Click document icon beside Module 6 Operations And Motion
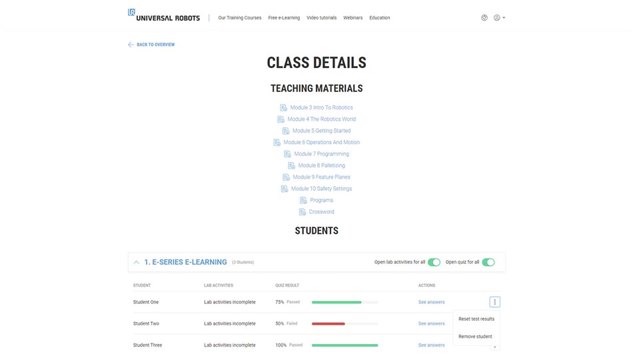Image resolution: width=633 pixels, height=356 pixels. (x=277, y=142)
